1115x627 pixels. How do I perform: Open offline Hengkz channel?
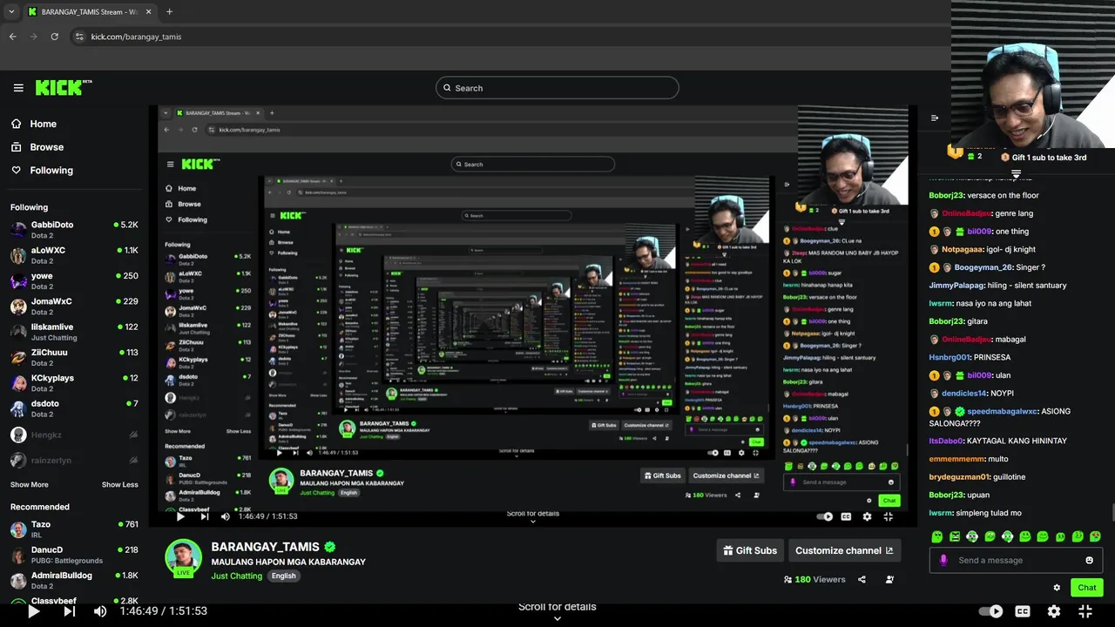click(74, 435)
